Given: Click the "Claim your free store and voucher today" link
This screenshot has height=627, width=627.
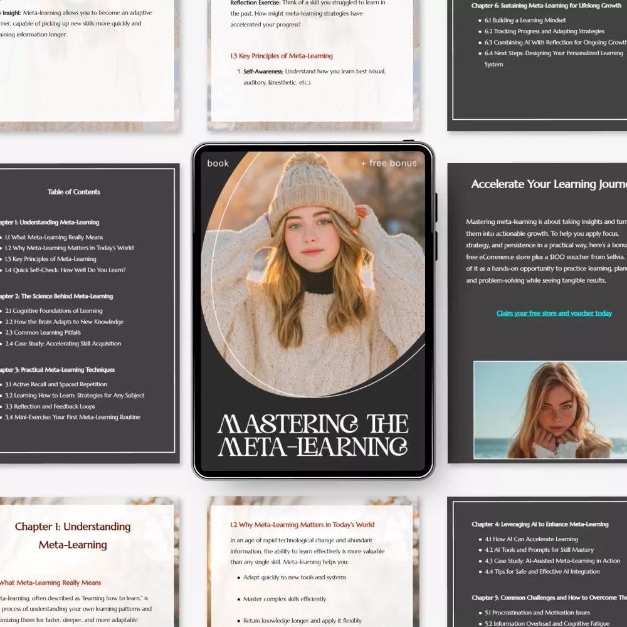Looking at the screenshot, I should 554,313.
